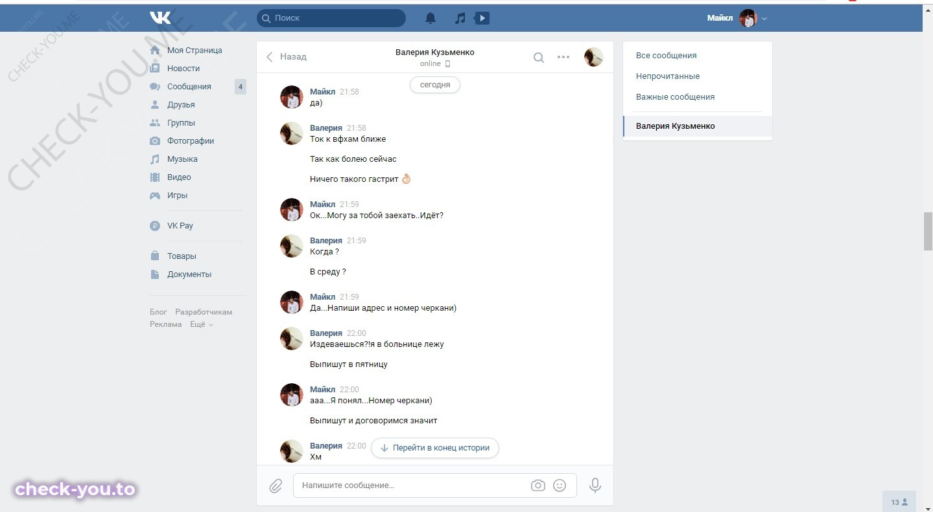
Task: Click Валерия Кузьменко name in chat header
Action: (x=435, y=52)
